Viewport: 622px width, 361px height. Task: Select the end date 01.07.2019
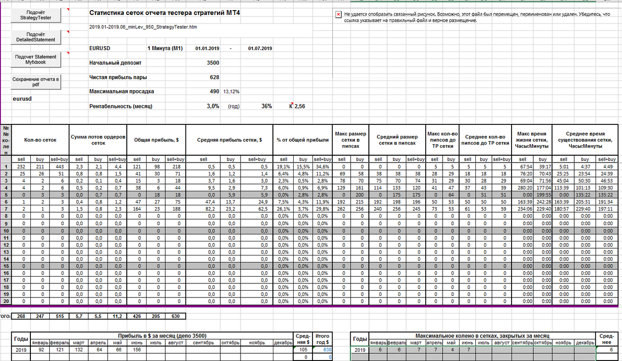[260, 49]
